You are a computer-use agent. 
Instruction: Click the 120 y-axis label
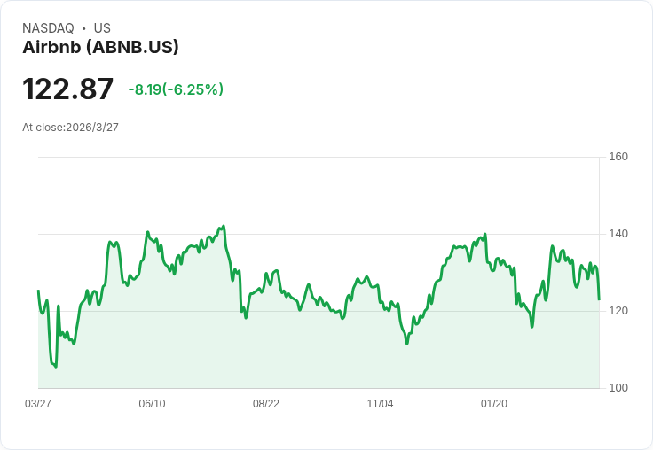pos(618,311)
